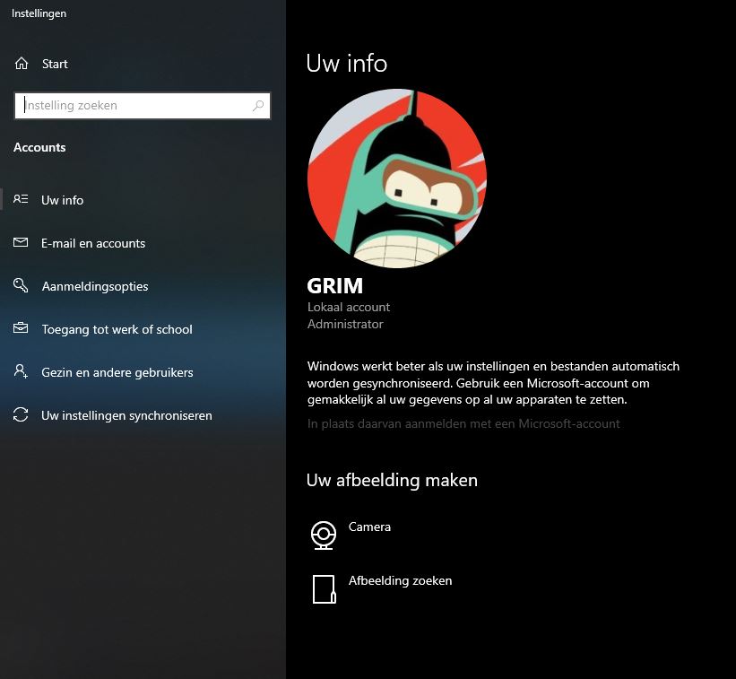
Task: Focus the 'Instelling zoeken' search field
Action: tap(143, 106)
